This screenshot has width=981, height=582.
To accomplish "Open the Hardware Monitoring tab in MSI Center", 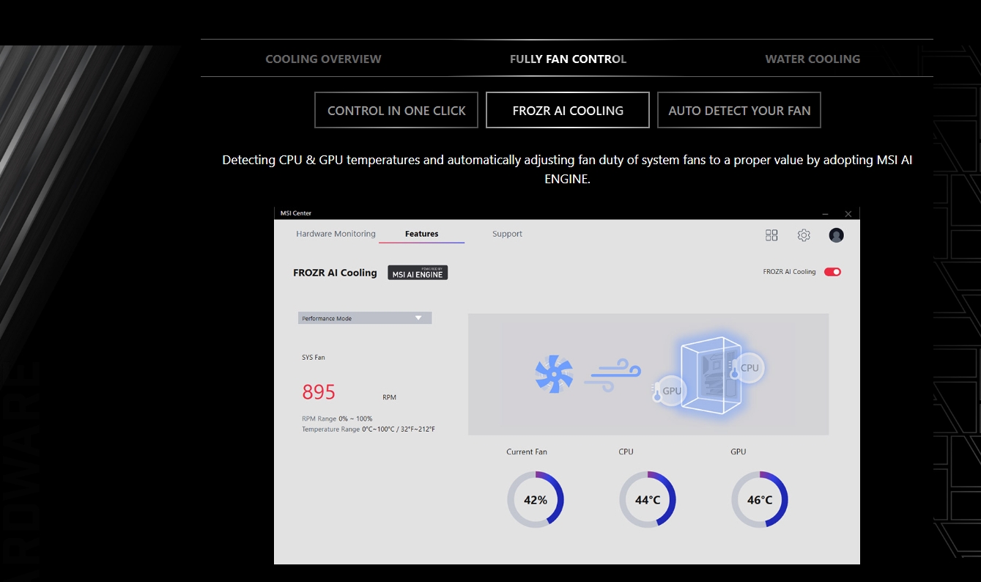I will (336, 234).
